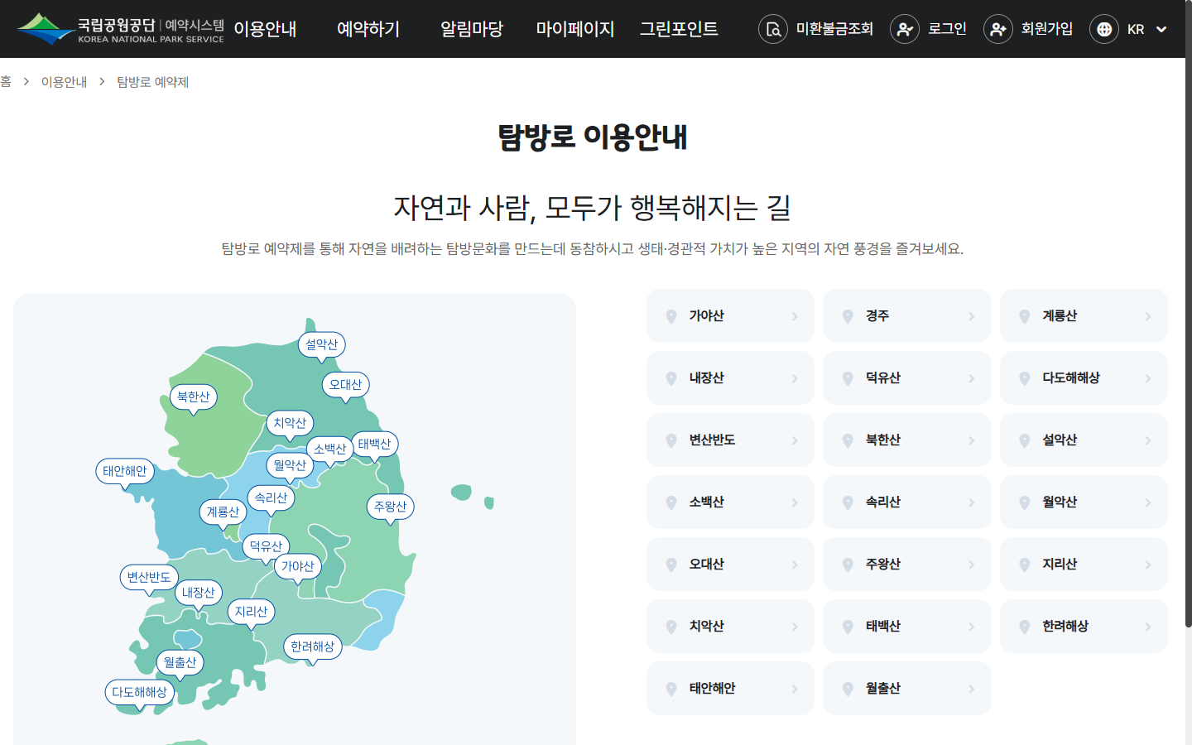Click the 로그인 user icon
The height and width of the screenshot is (745, 1192).
click(x=905, y=29)
